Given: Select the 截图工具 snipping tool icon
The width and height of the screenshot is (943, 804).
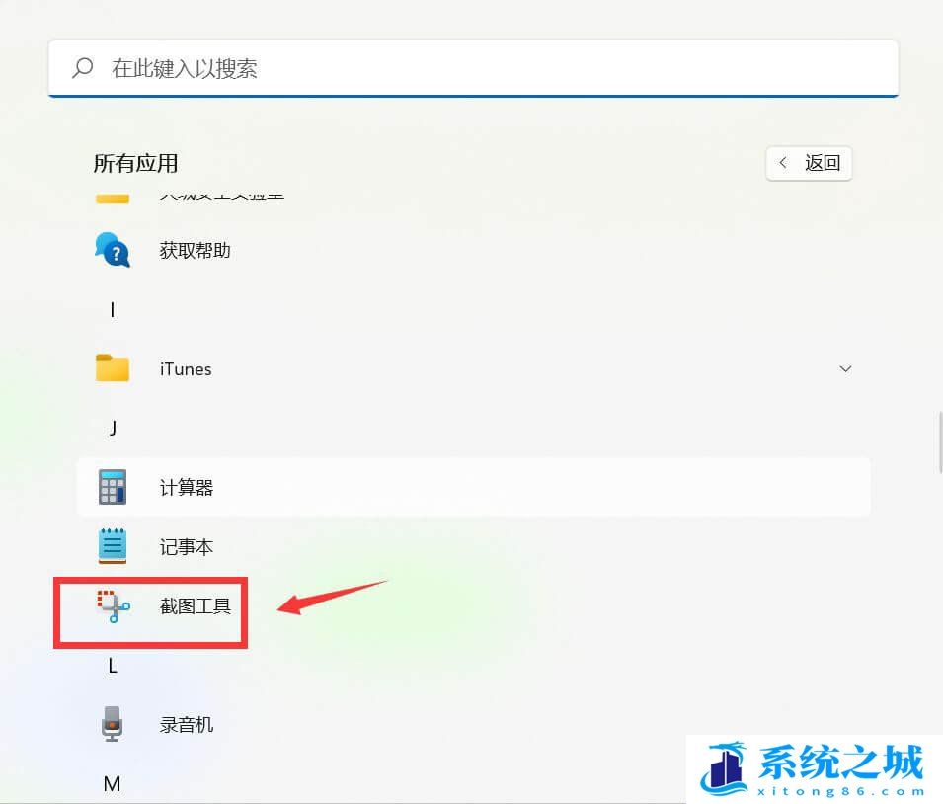Looking at the screenshot, I should coord(112,606).
